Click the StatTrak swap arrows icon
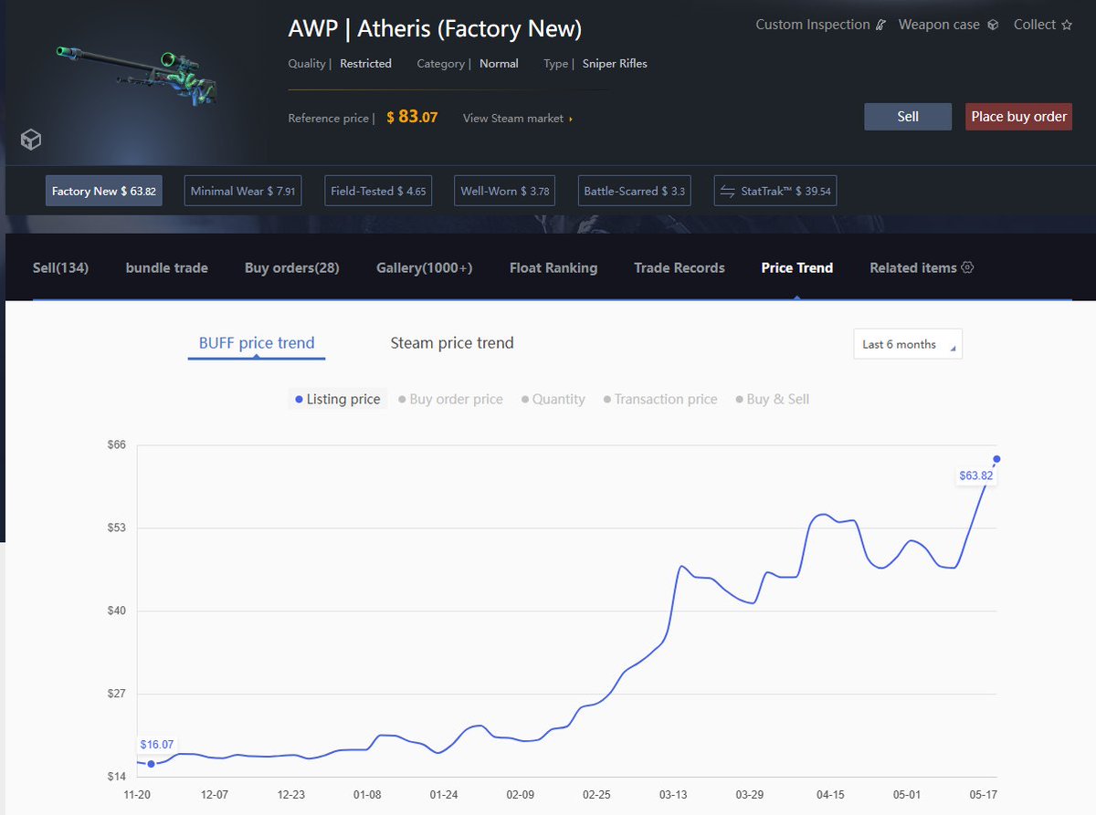 coord(728,192)
